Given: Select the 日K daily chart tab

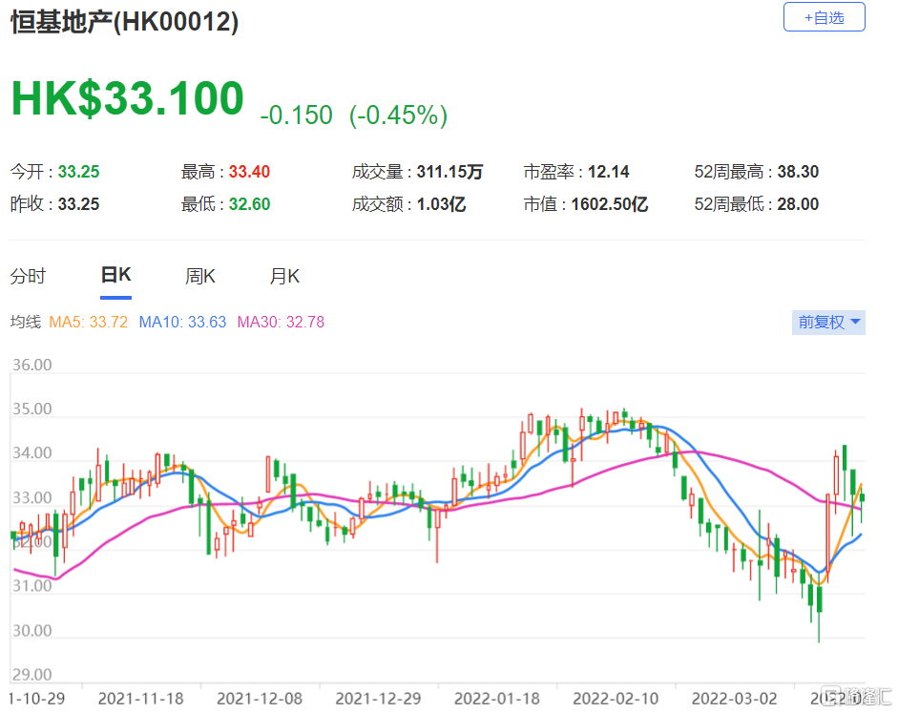Looking at the screenshot, I should (115, 276).
